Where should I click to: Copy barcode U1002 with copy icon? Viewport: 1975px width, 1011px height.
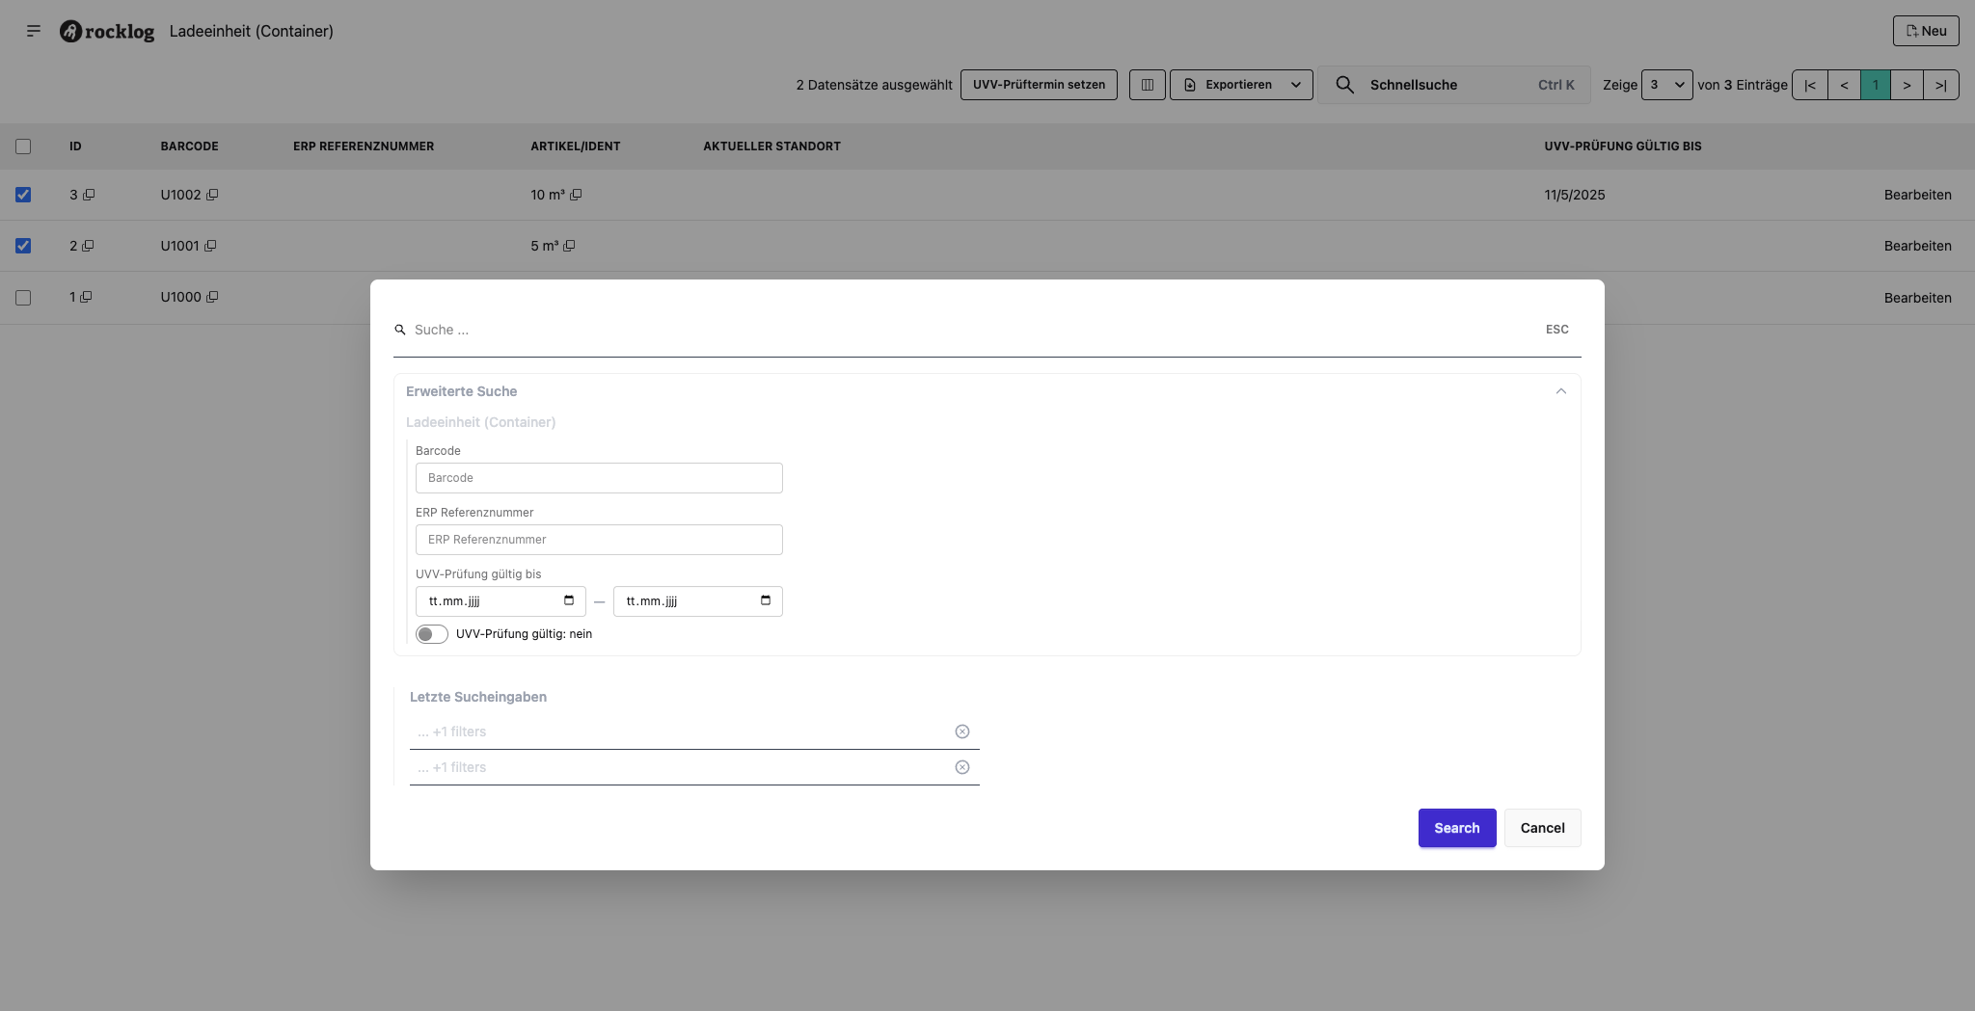click(212, 195)
